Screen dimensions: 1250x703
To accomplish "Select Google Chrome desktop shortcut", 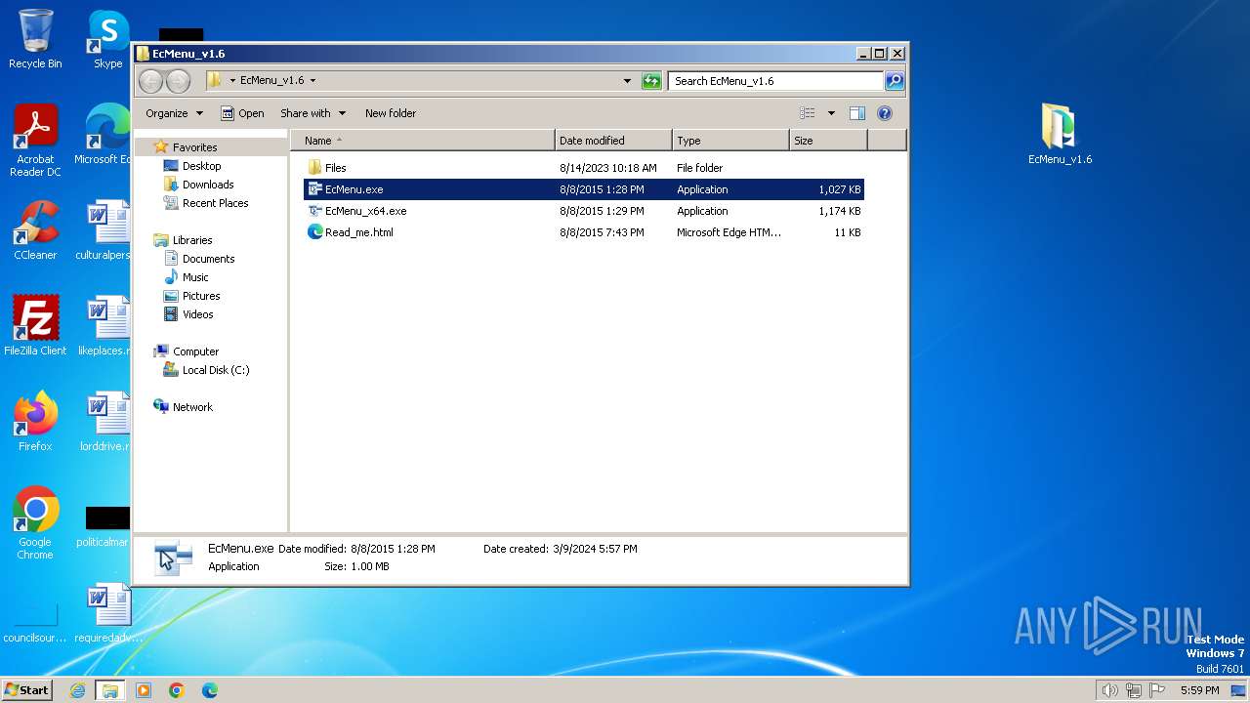I will [x=35, y=523].
